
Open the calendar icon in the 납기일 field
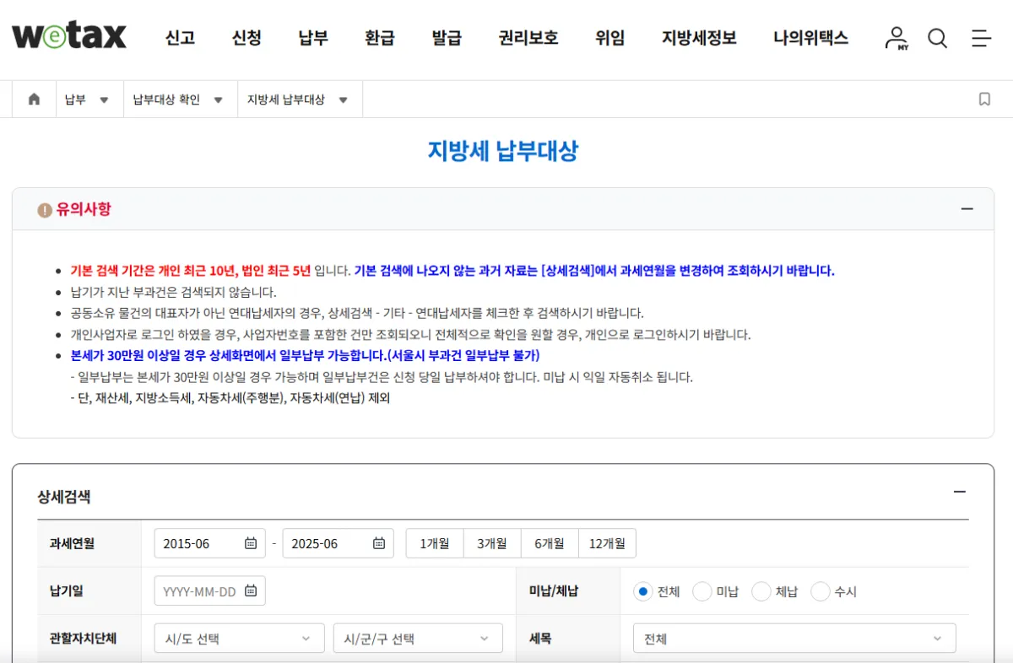(250, 590)
